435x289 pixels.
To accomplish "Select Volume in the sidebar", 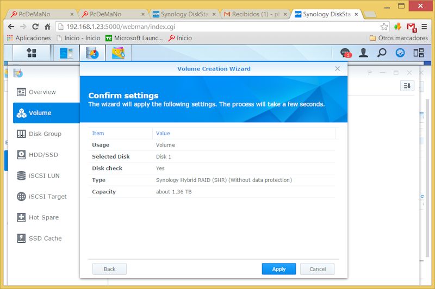I will pos(46,113).
